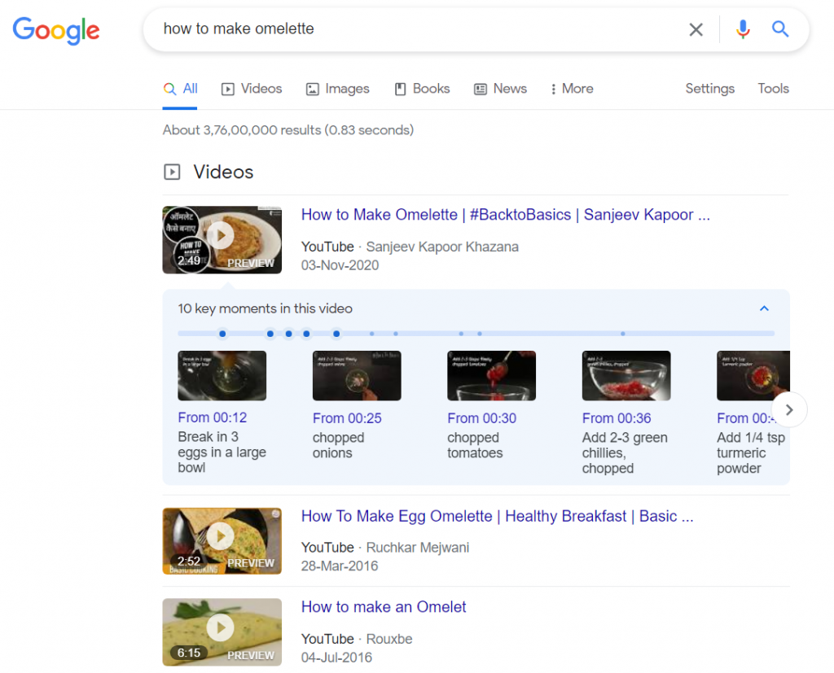Expand the More menu

[572, 89]
